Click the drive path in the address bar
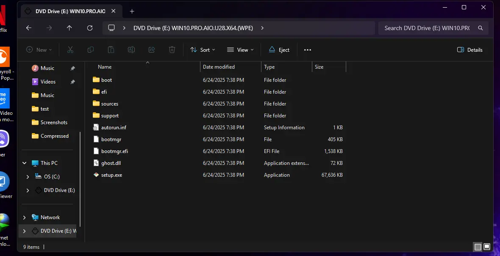 pos(193,28)
